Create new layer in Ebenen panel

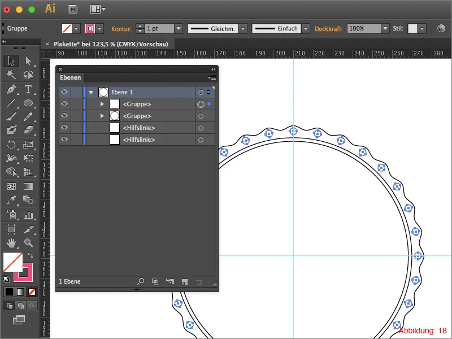click(x=185, y=281)
